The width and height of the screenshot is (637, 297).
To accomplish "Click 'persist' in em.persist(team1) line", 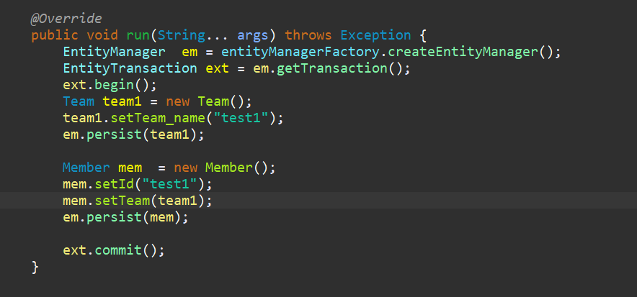I will pos(114,134).
